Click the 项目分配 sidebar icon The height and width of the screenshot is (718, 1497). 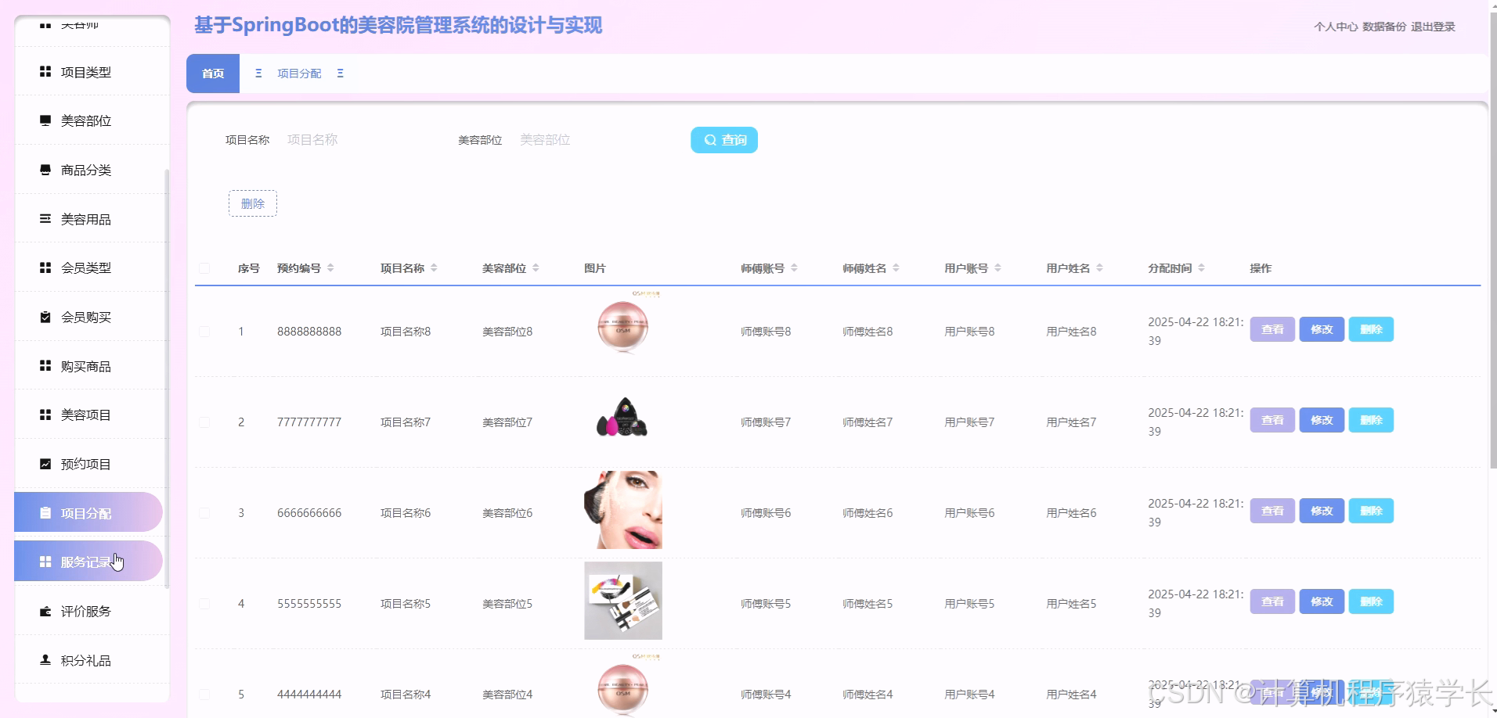[45, 513]
